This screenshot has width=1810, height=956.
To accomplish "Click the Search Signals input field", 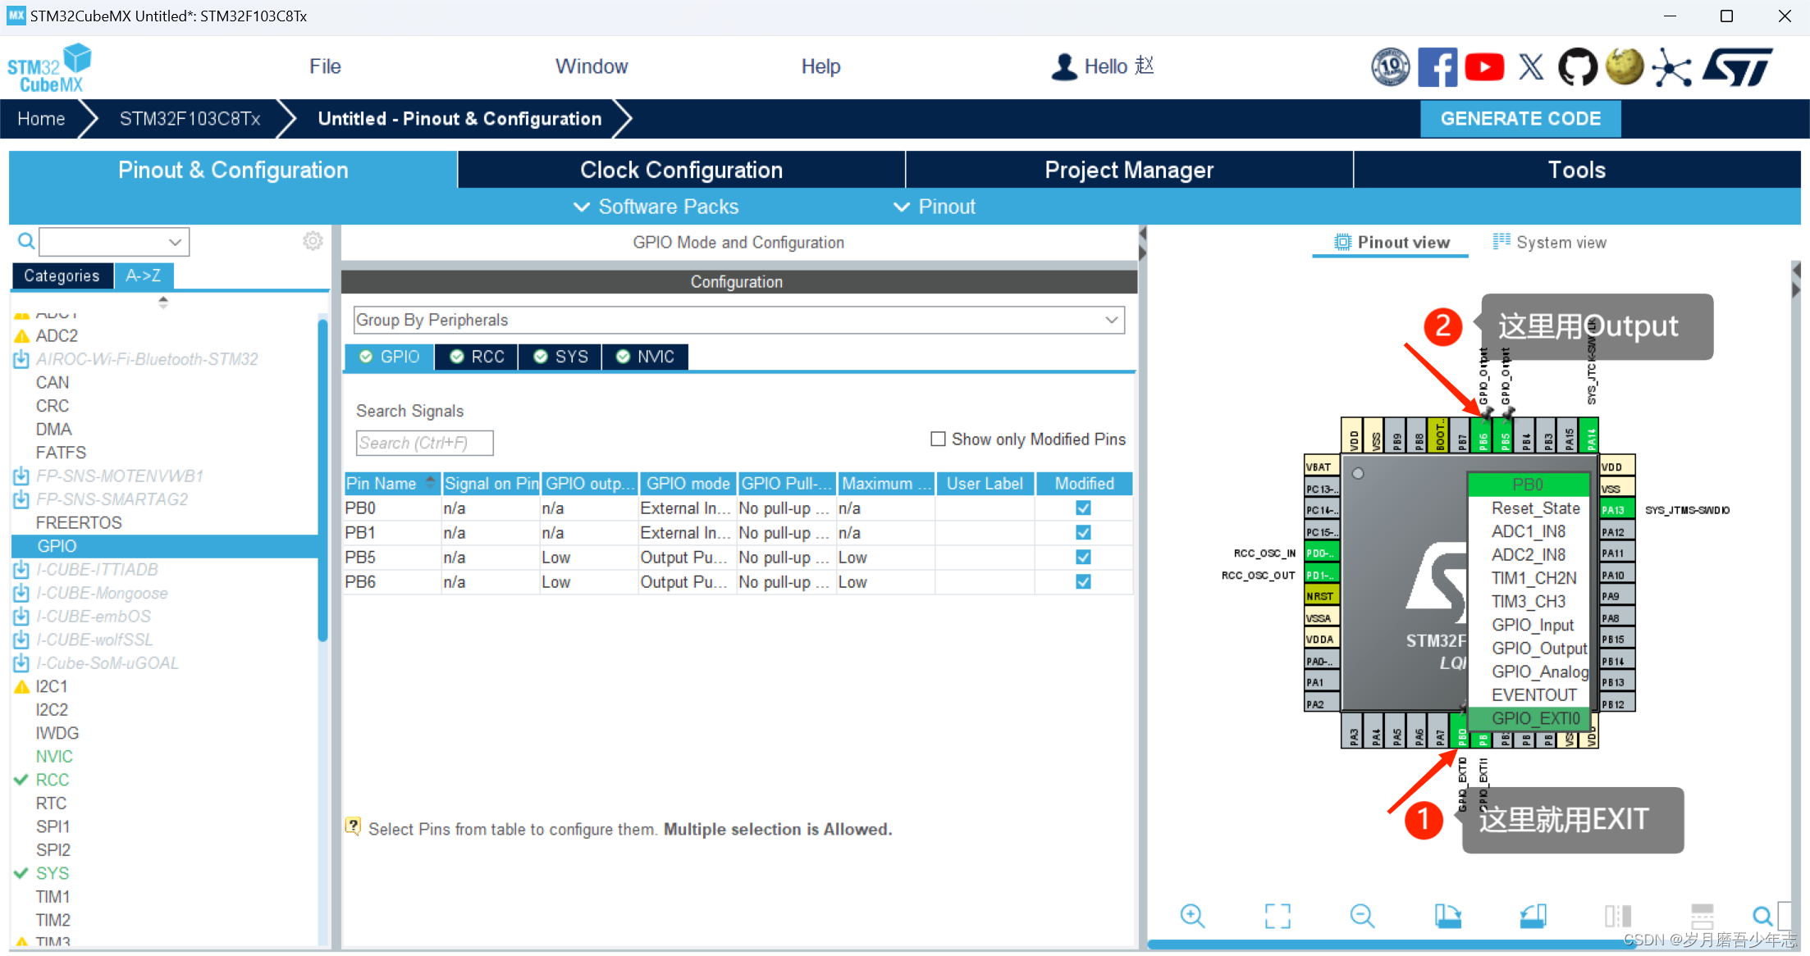I will click(x=424, y=443).
